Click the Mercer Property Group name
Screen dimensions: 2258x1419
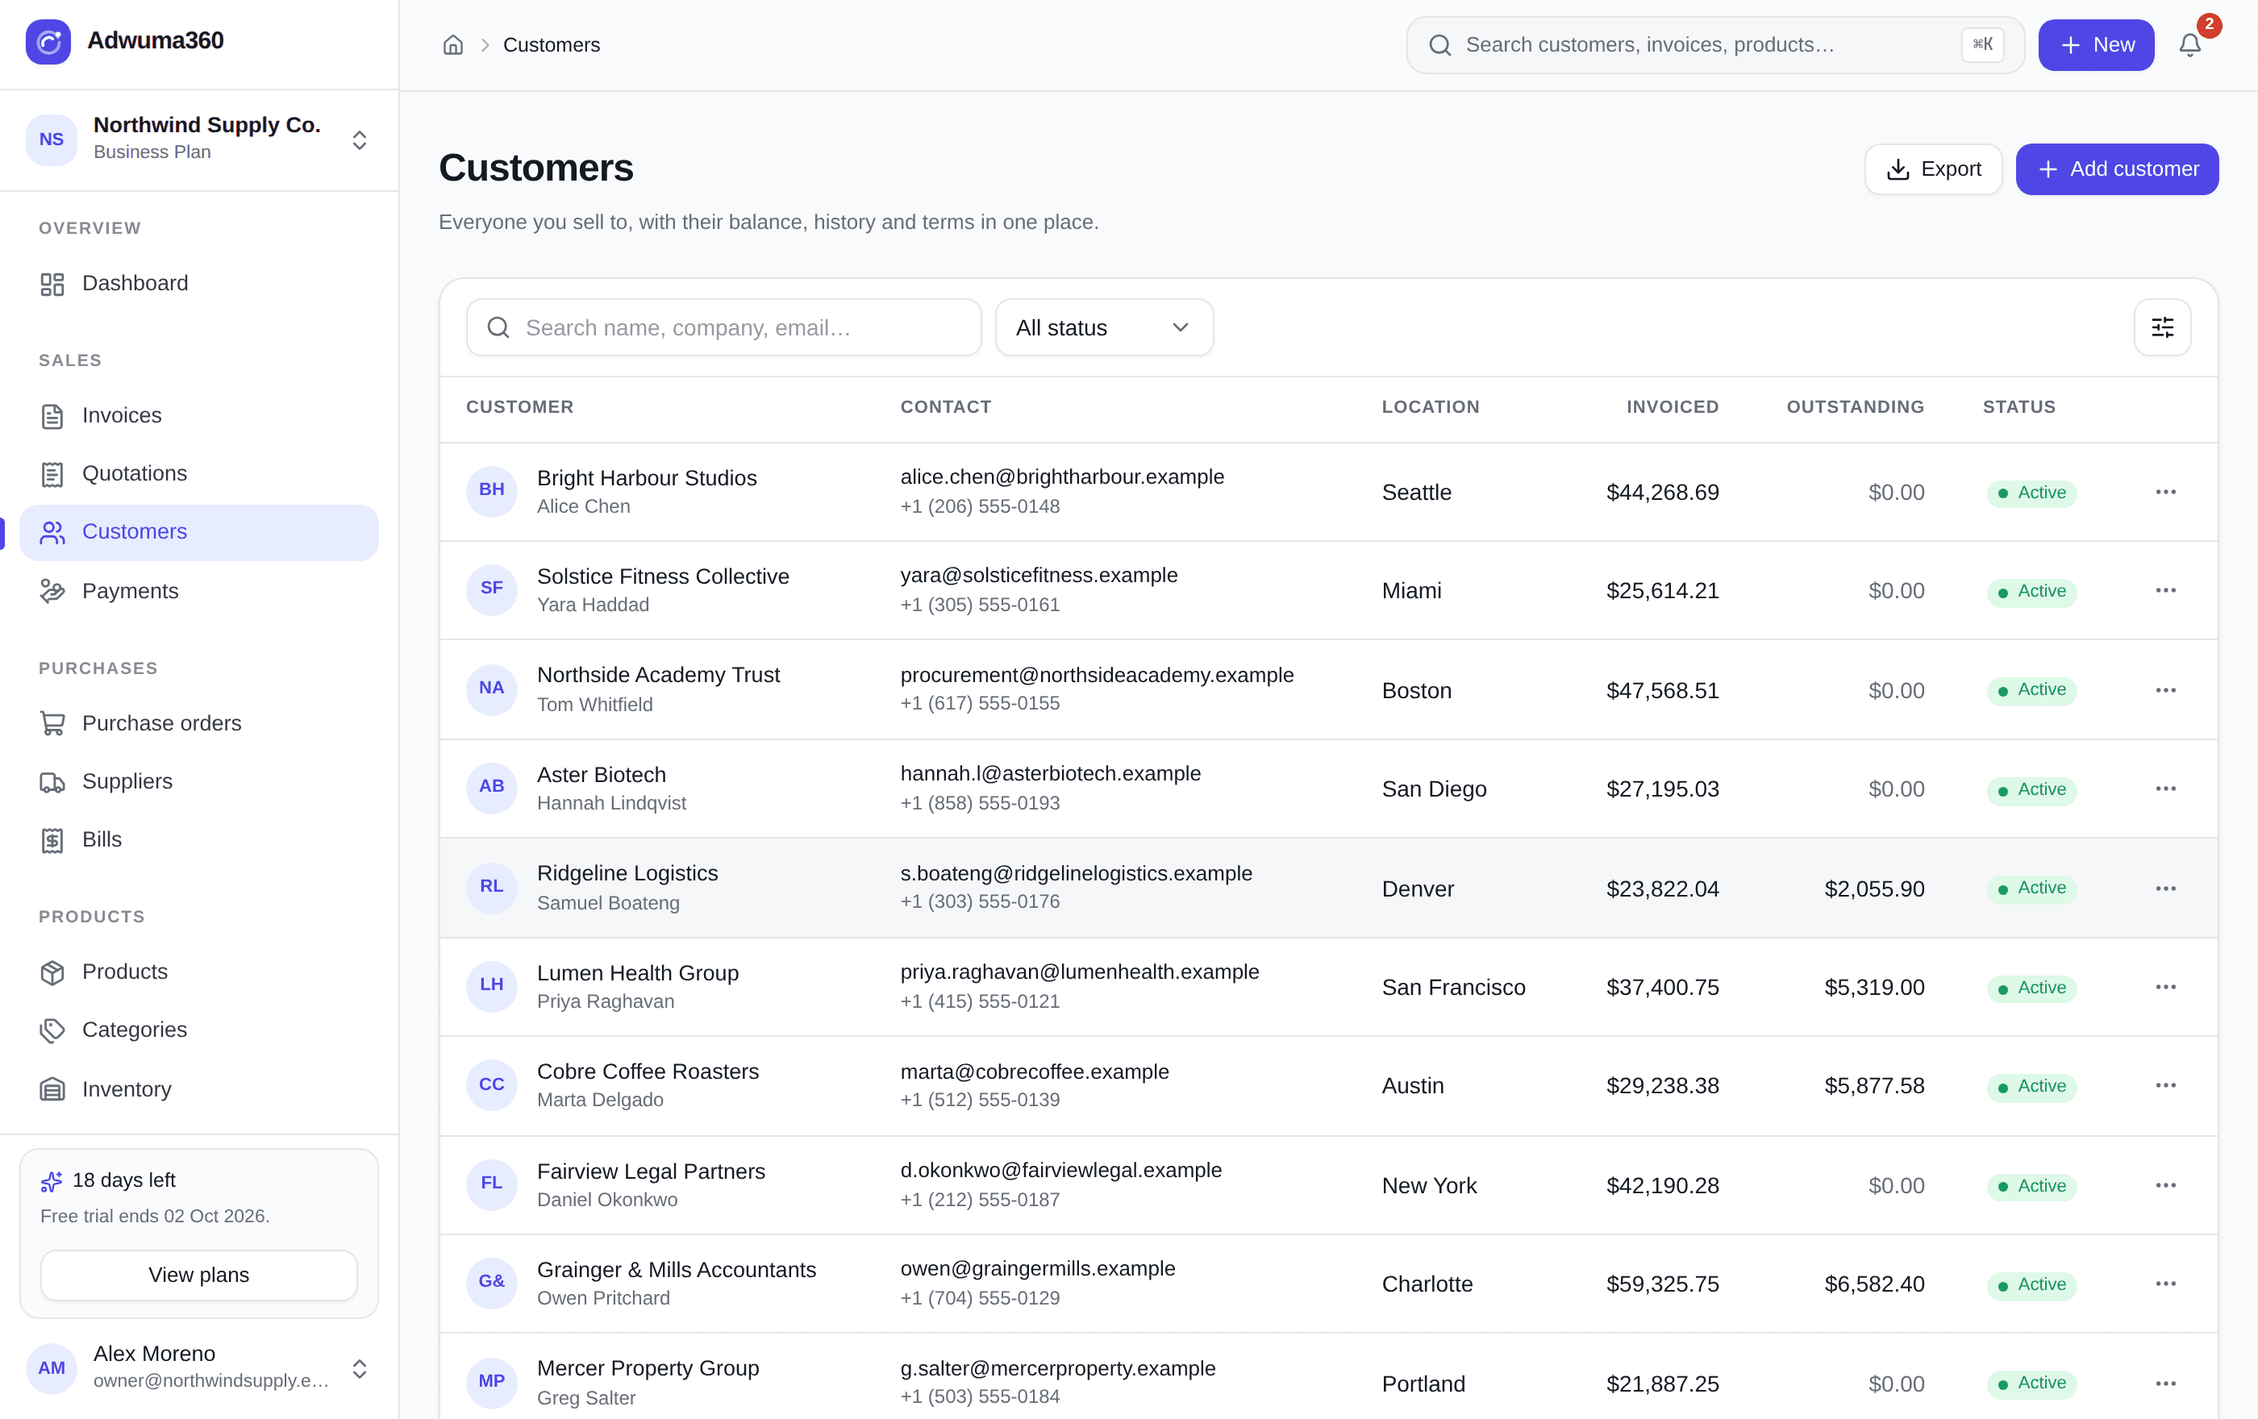coord(648,1368)
